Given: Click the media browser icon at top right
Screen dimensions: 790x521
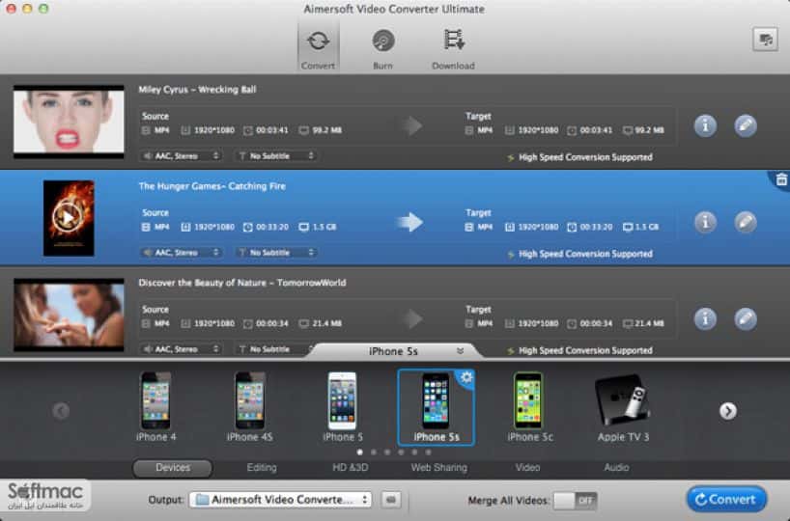Looking at the screenshot, I should (x=765, y=39).
